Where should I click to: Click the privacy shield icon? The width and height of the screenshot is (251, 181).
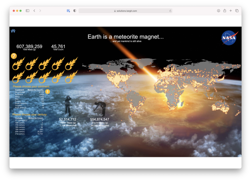click(75, 11)
